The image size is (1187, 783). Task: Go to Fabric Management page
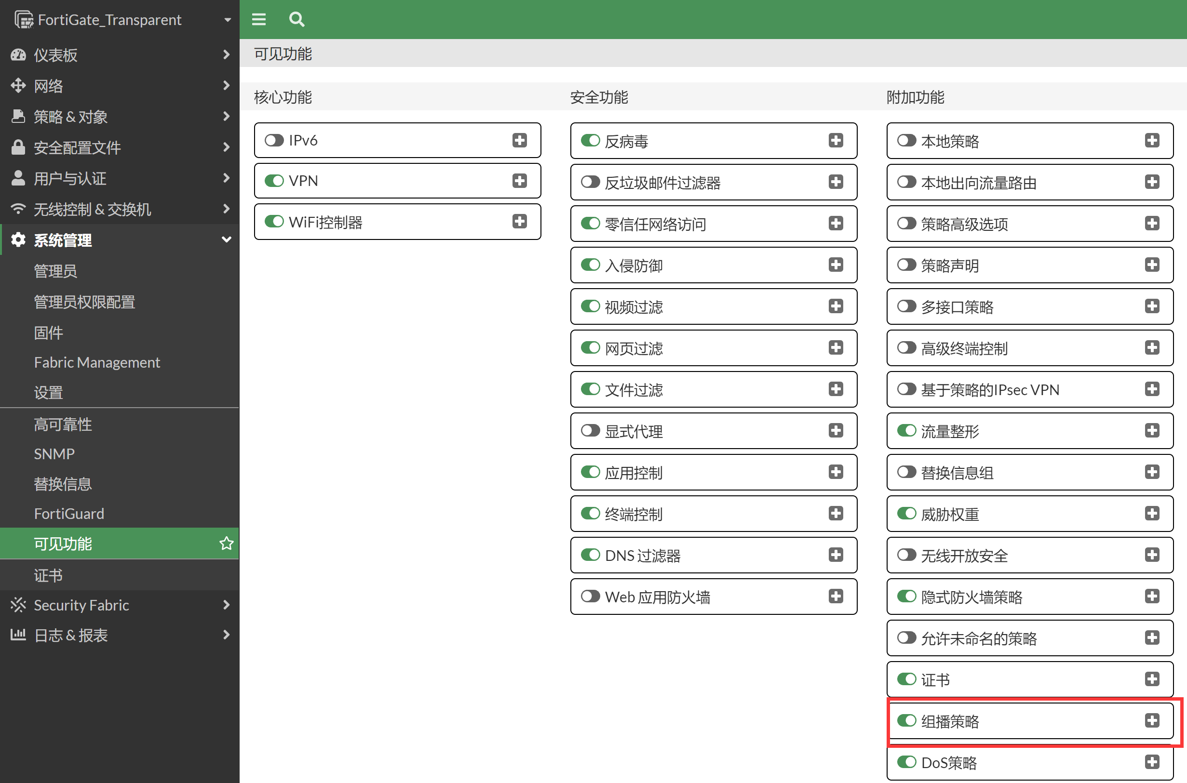point(97,362)
